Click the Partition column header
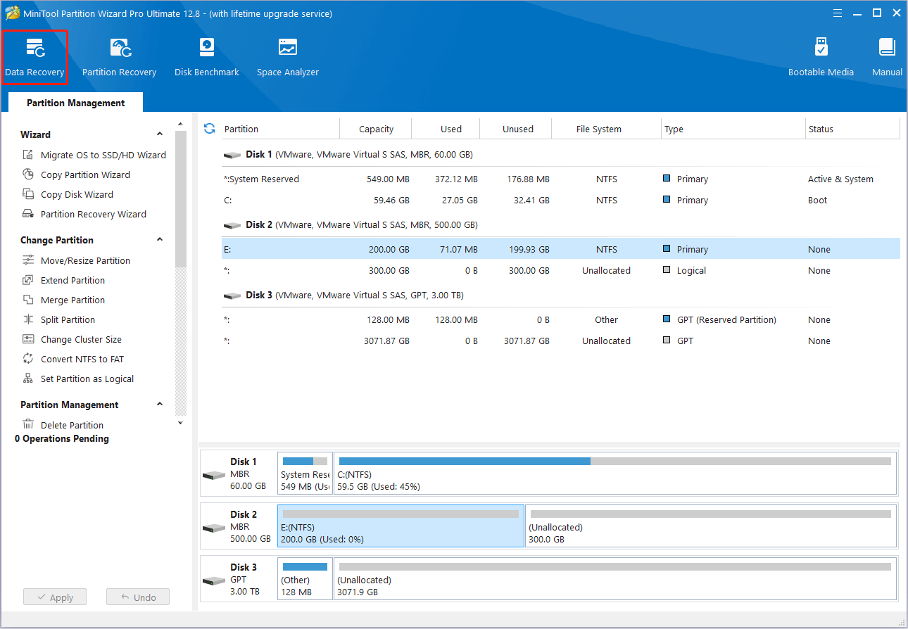 click(x=281, y=129)
